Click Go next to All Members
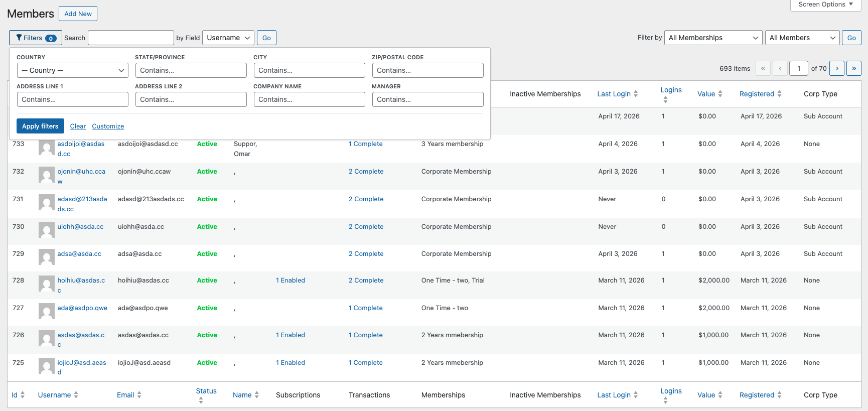Screen dimensions: 868x411 851,38
